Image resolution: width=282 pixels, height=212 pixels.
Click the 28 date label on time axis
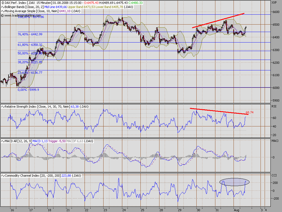(x=161, y=210)
